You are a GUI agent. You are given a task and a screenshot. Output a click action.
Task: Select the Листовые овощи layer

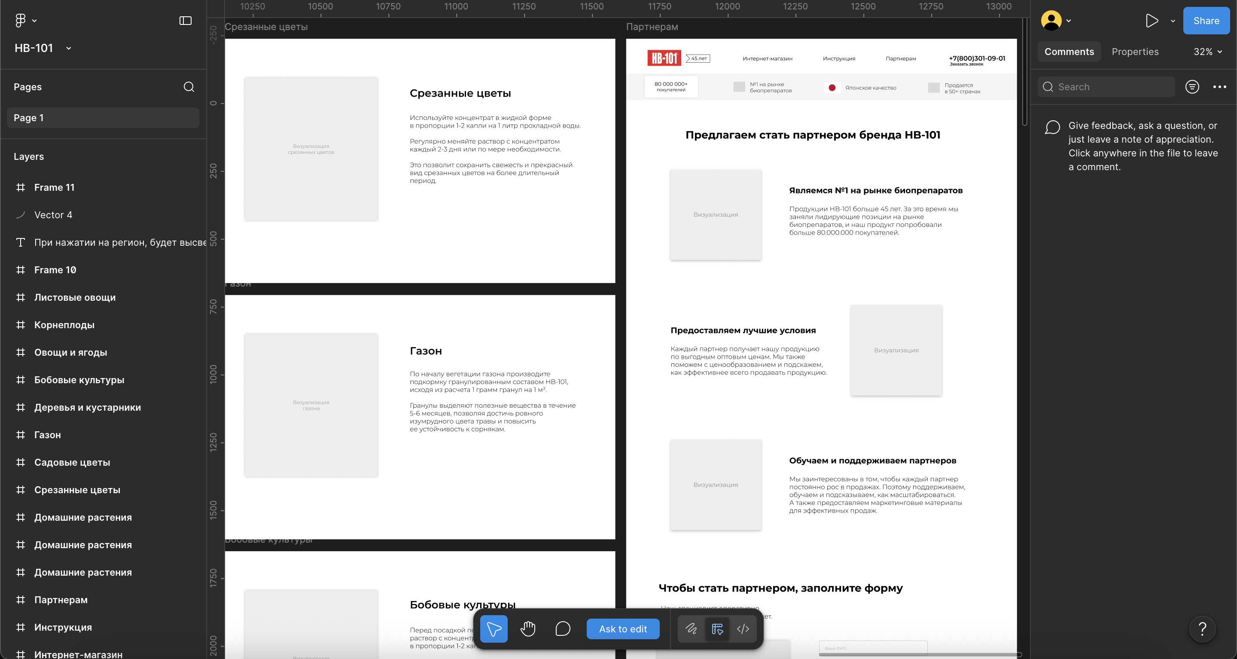75,297
